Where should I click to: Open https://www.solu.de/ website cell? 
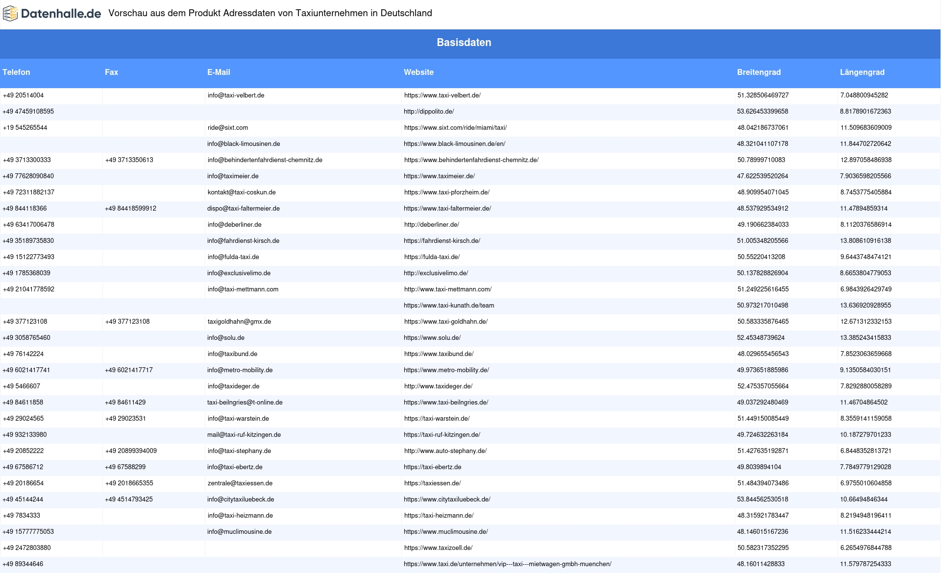coord(432,338)
